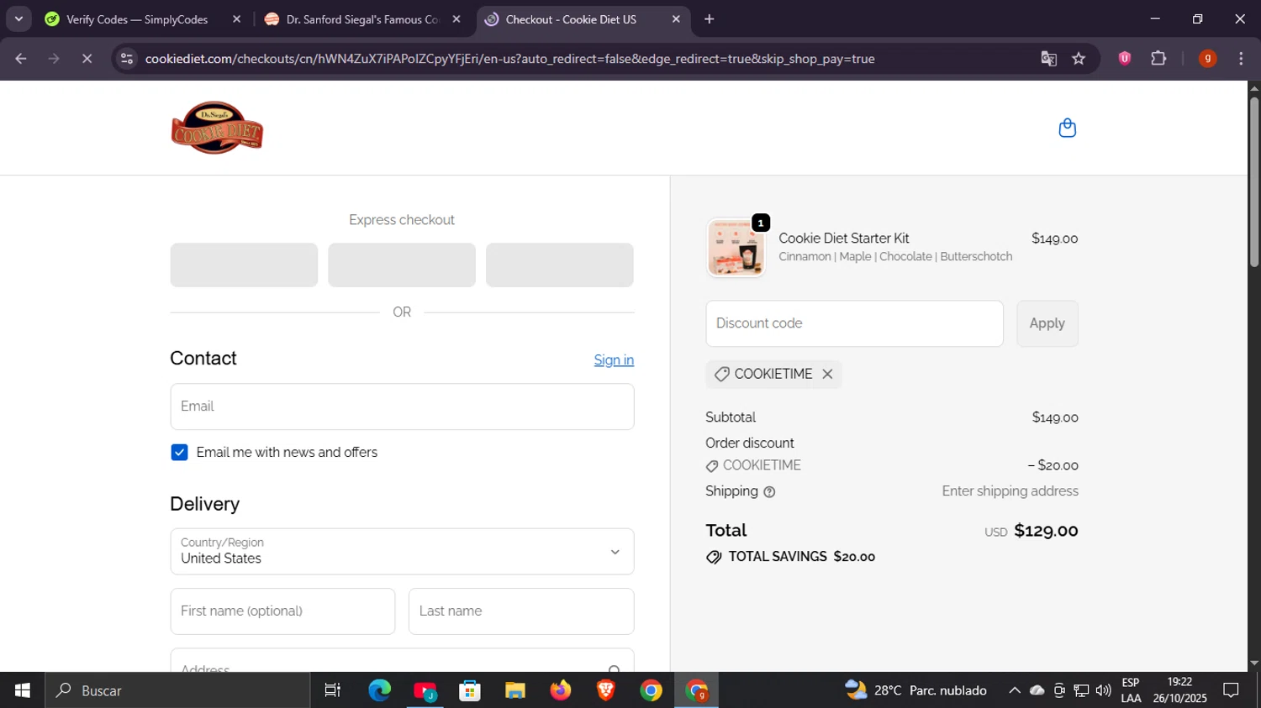
Task: Open the volume control in system tray
Action: coord(1103,690)
